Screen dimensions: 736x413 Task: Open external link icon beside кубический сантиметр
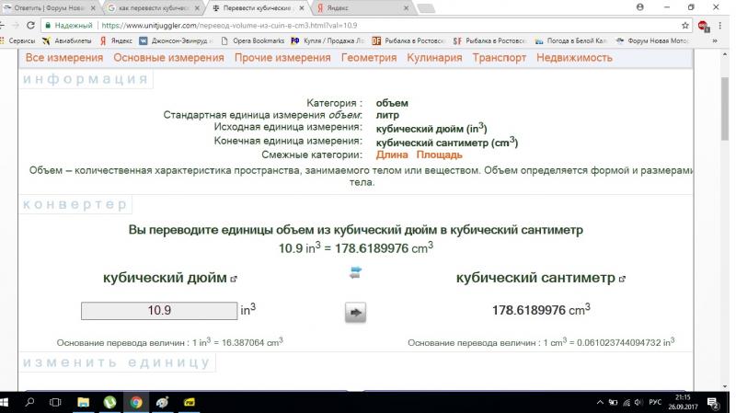pos(623,278)
